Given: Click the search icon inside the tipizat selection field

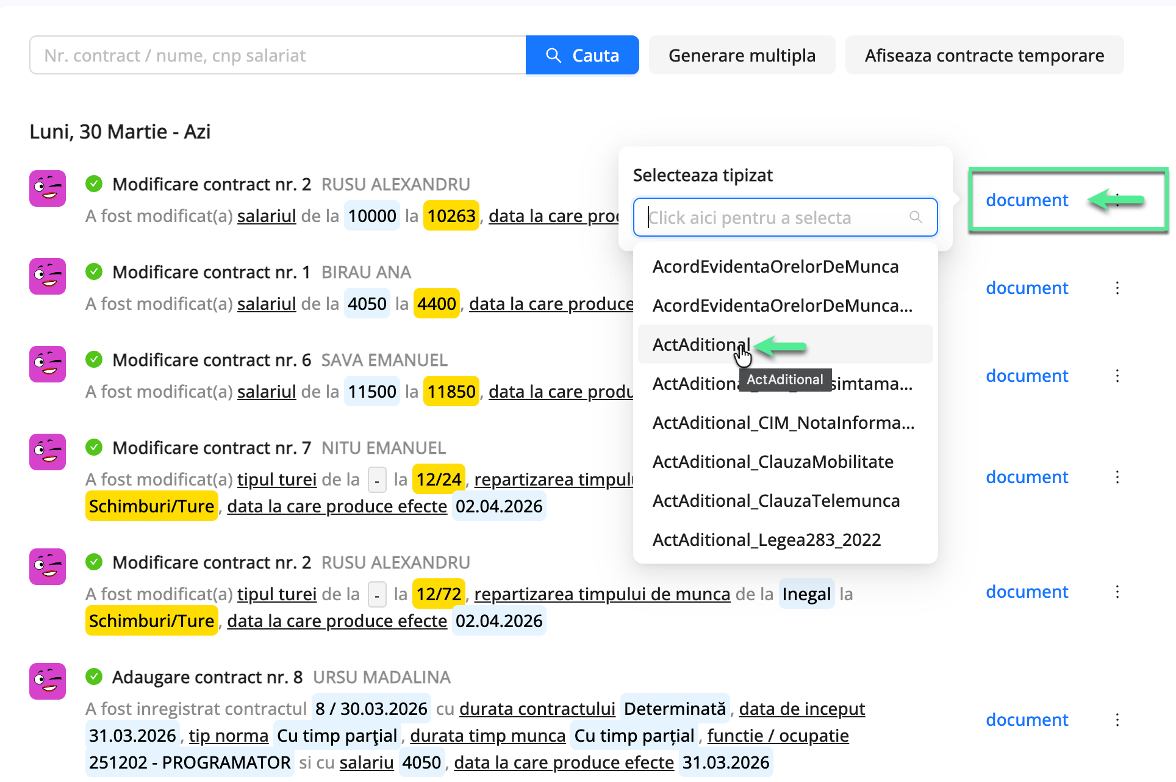Looking at the screenshot, I should point(916,217).
